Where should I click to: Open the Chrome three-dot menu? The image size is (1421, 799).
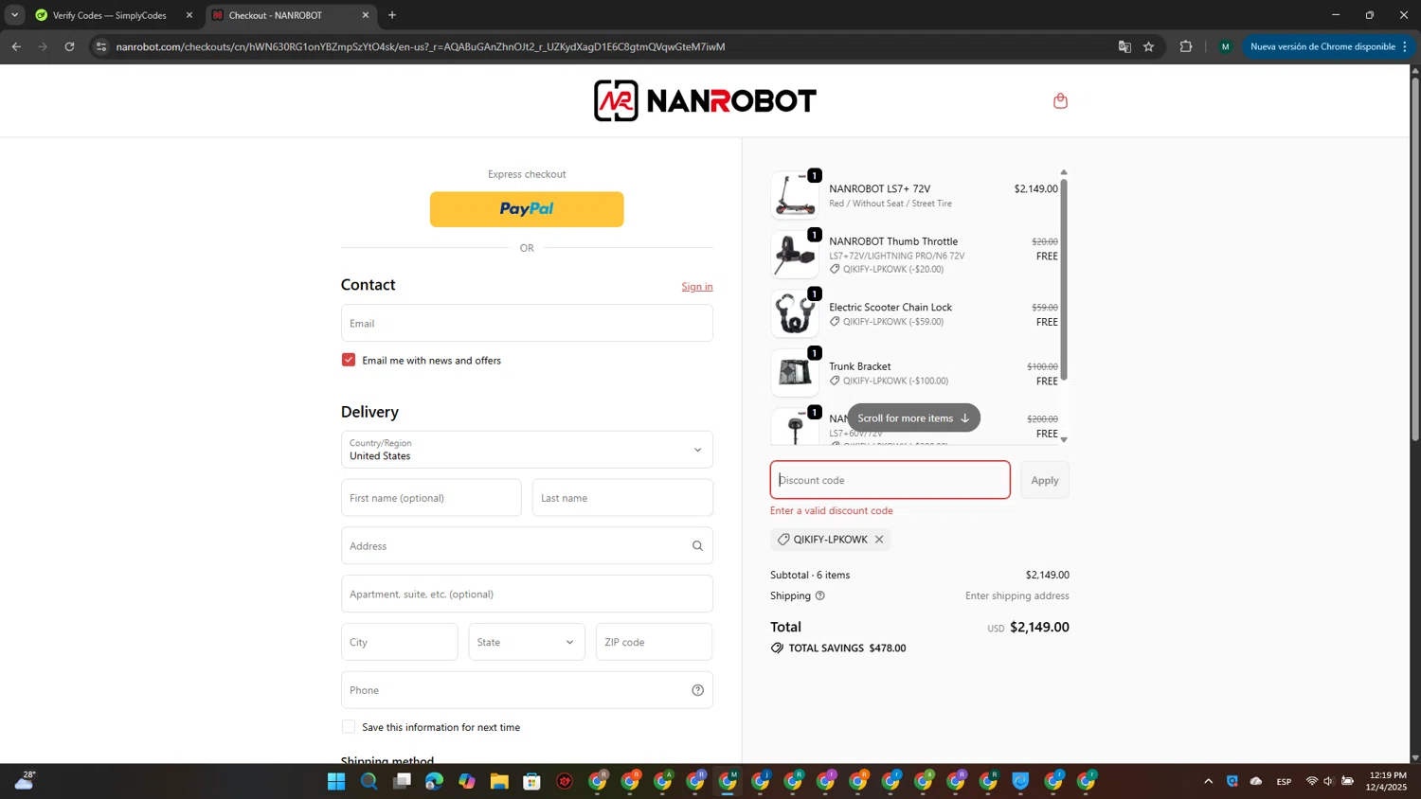[1405, 46]
